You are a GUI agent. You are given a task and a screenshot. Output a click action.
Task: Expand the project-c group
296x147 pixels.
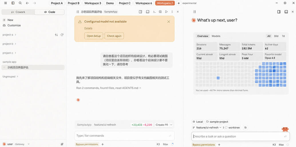9,53
